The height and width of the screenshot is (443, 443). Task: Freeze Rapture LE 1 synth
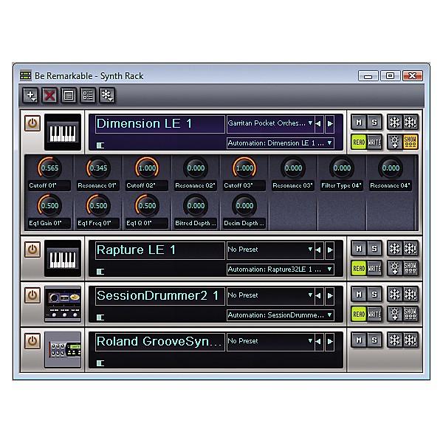coord(395,249)
